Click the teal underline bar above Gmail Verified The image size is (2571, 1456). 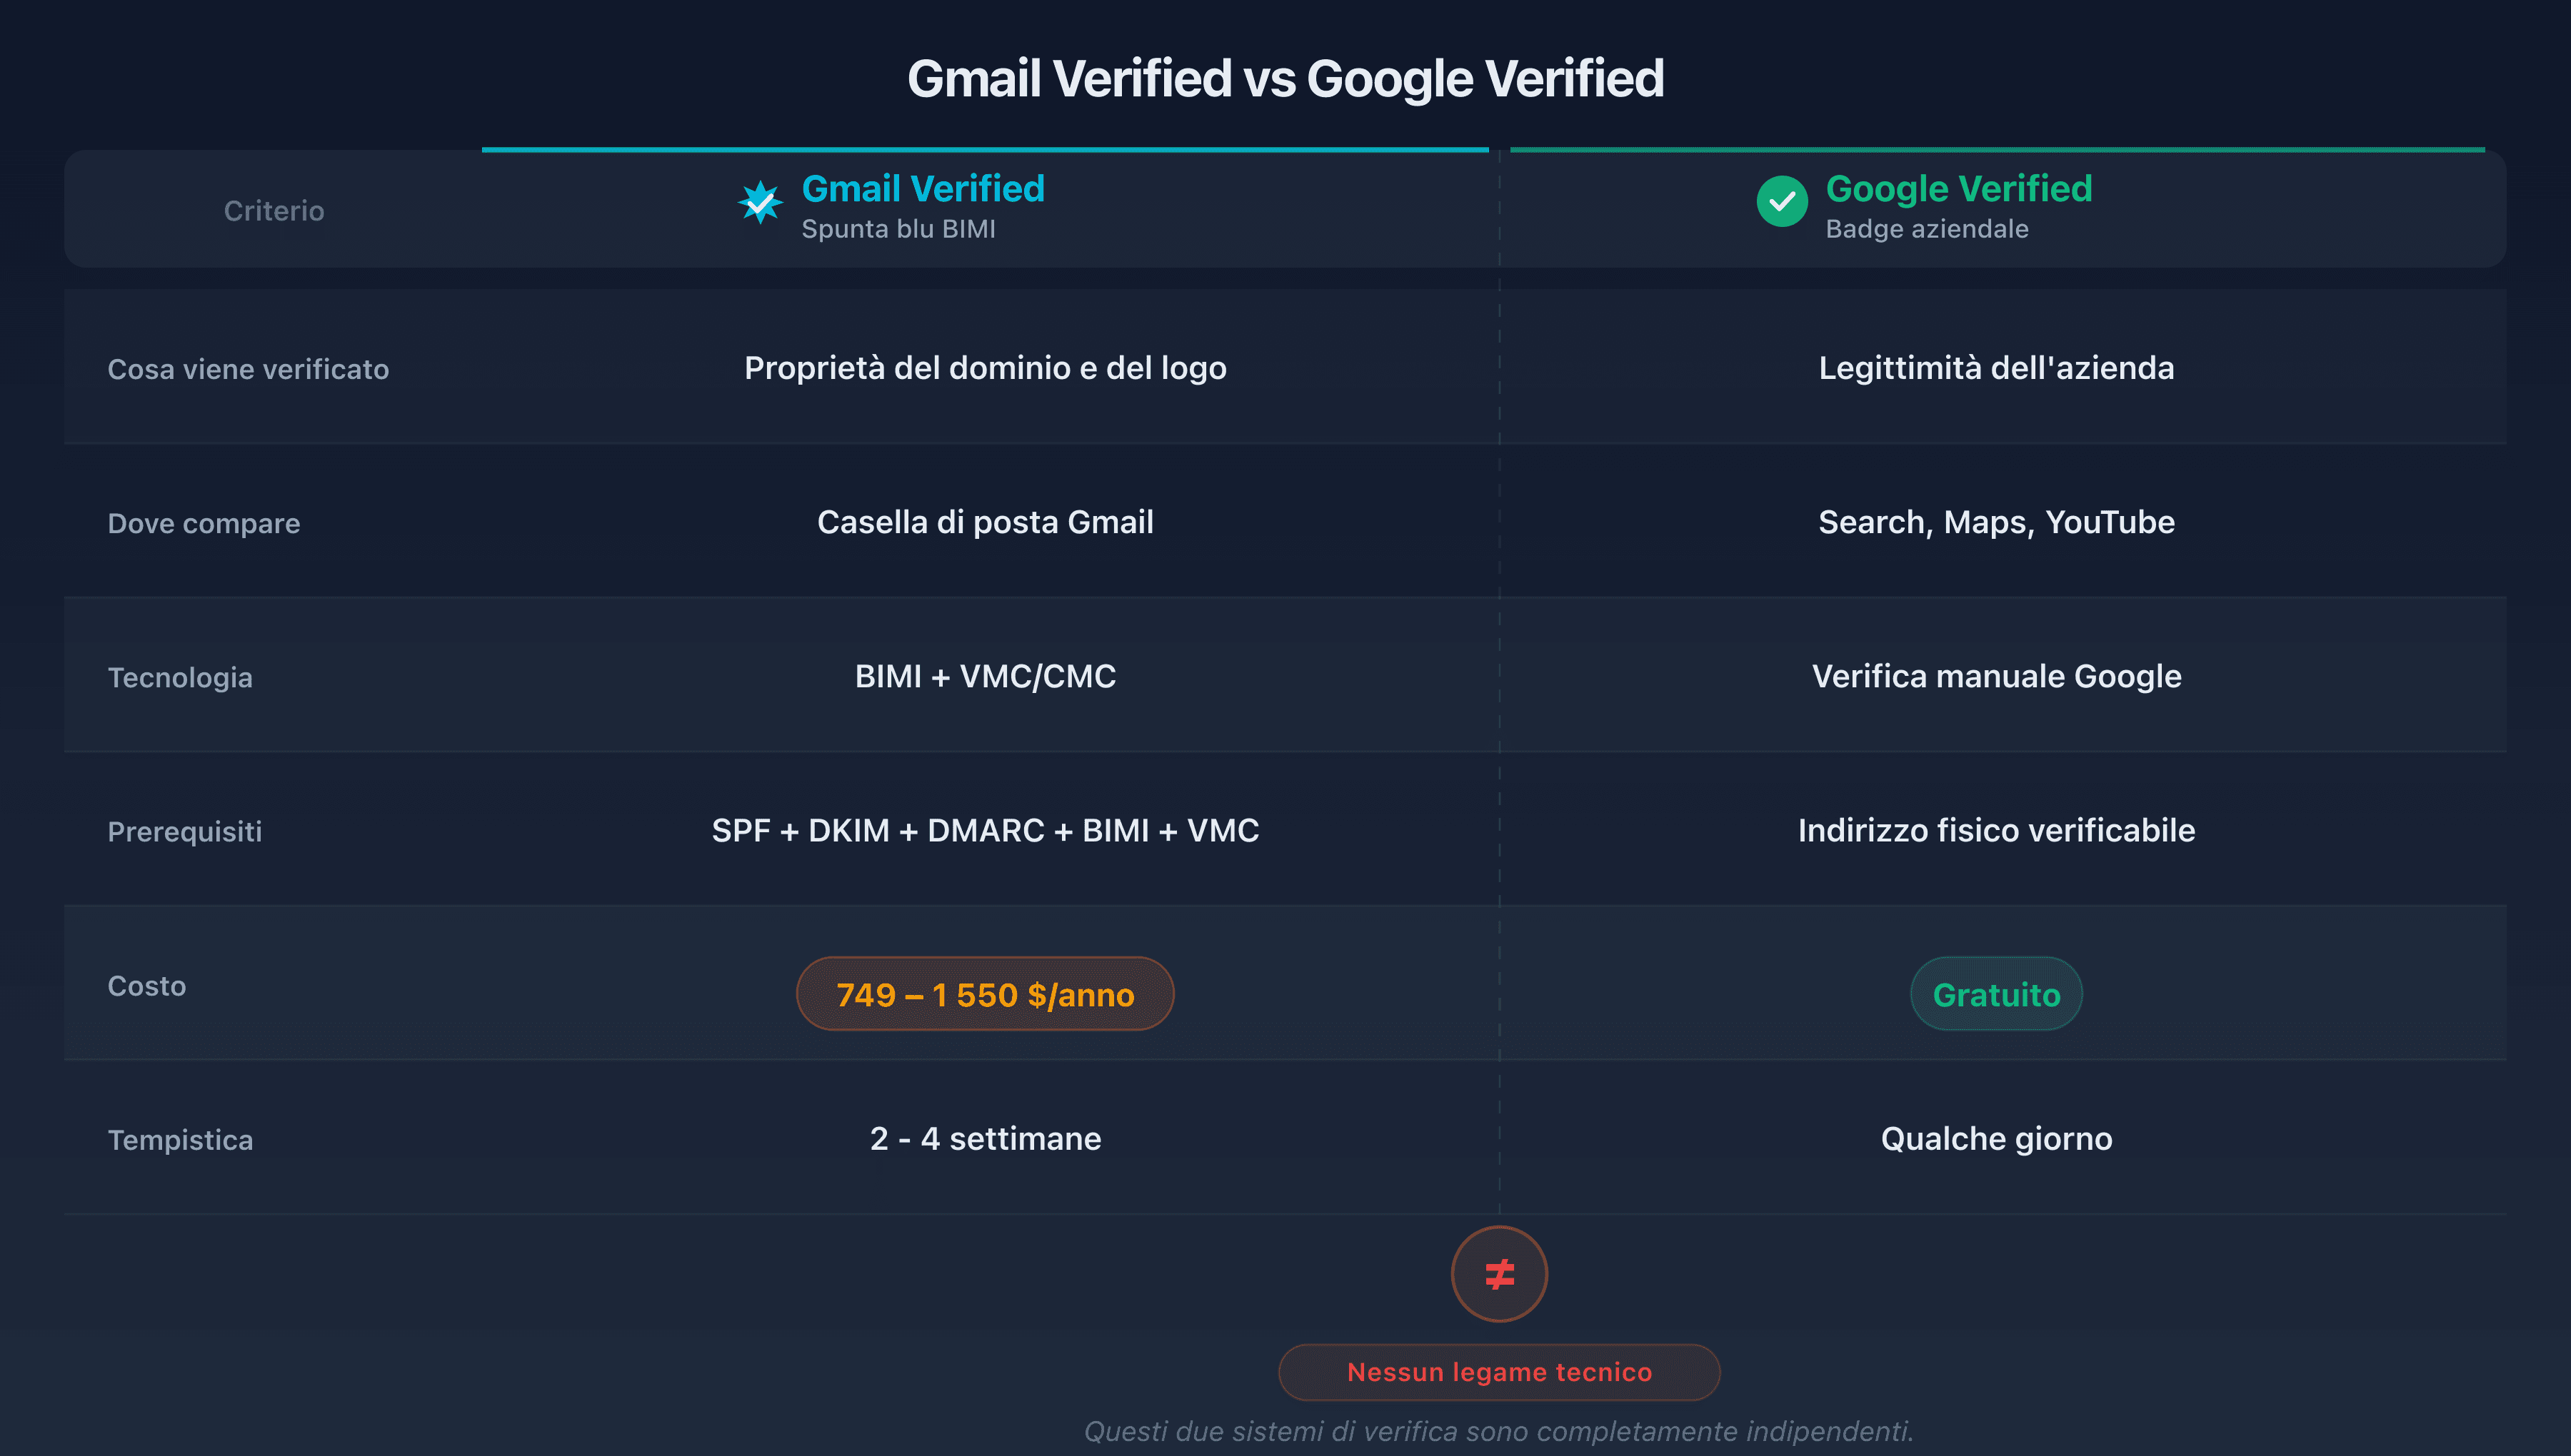[x=984, y=148]
